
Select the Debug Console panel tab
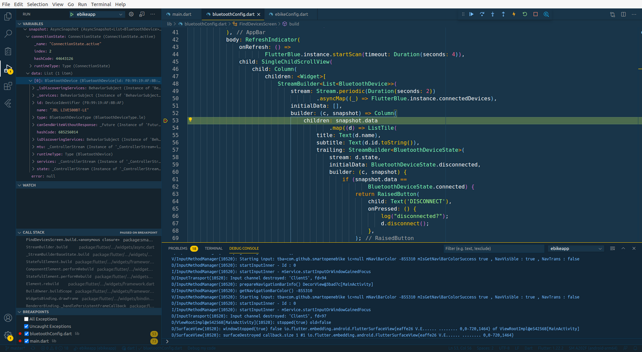pos(244,248)
